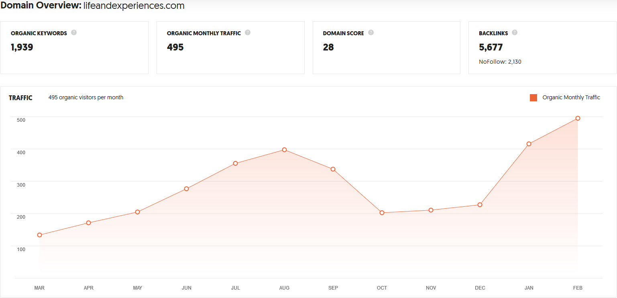Image resolution: width=617 pixels, height=298 pixels.
Task: Click the Backlinks help question icon
Action: click(515, 33)
